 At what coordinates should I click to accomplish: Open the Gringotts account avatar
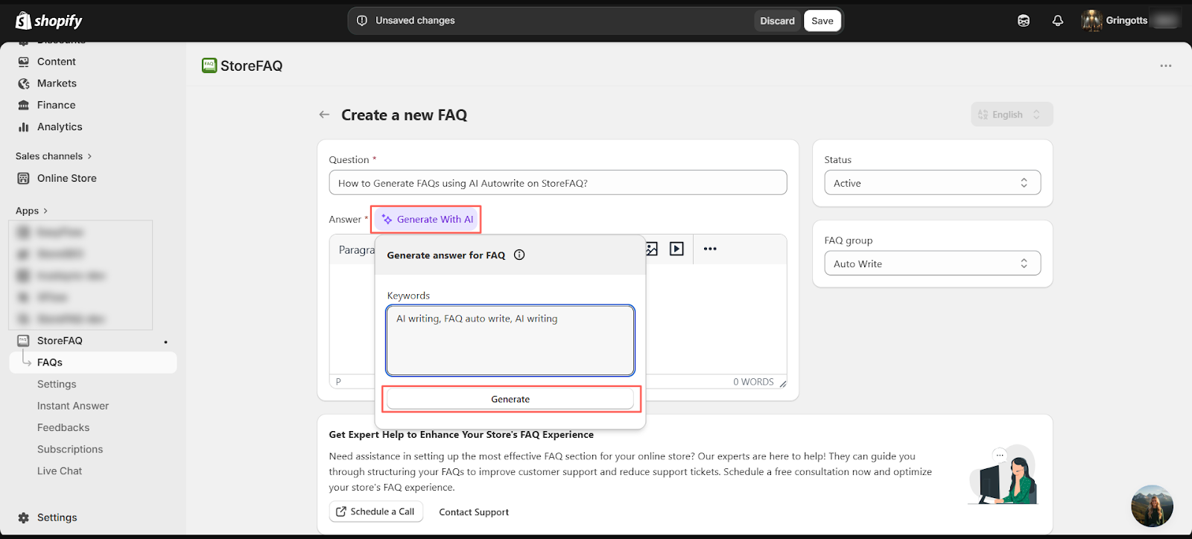pos(1091,21)
